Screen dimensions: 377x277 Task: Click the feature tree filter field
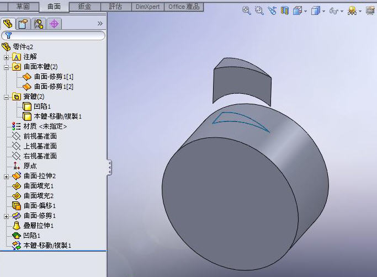click(x=53, y=35)
